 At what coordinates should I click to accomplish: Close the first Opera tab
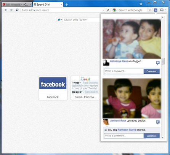[x=30, y=5]
